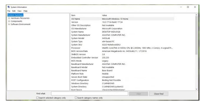
Task: Select the Other OS Description row
Action: [122, 25]
